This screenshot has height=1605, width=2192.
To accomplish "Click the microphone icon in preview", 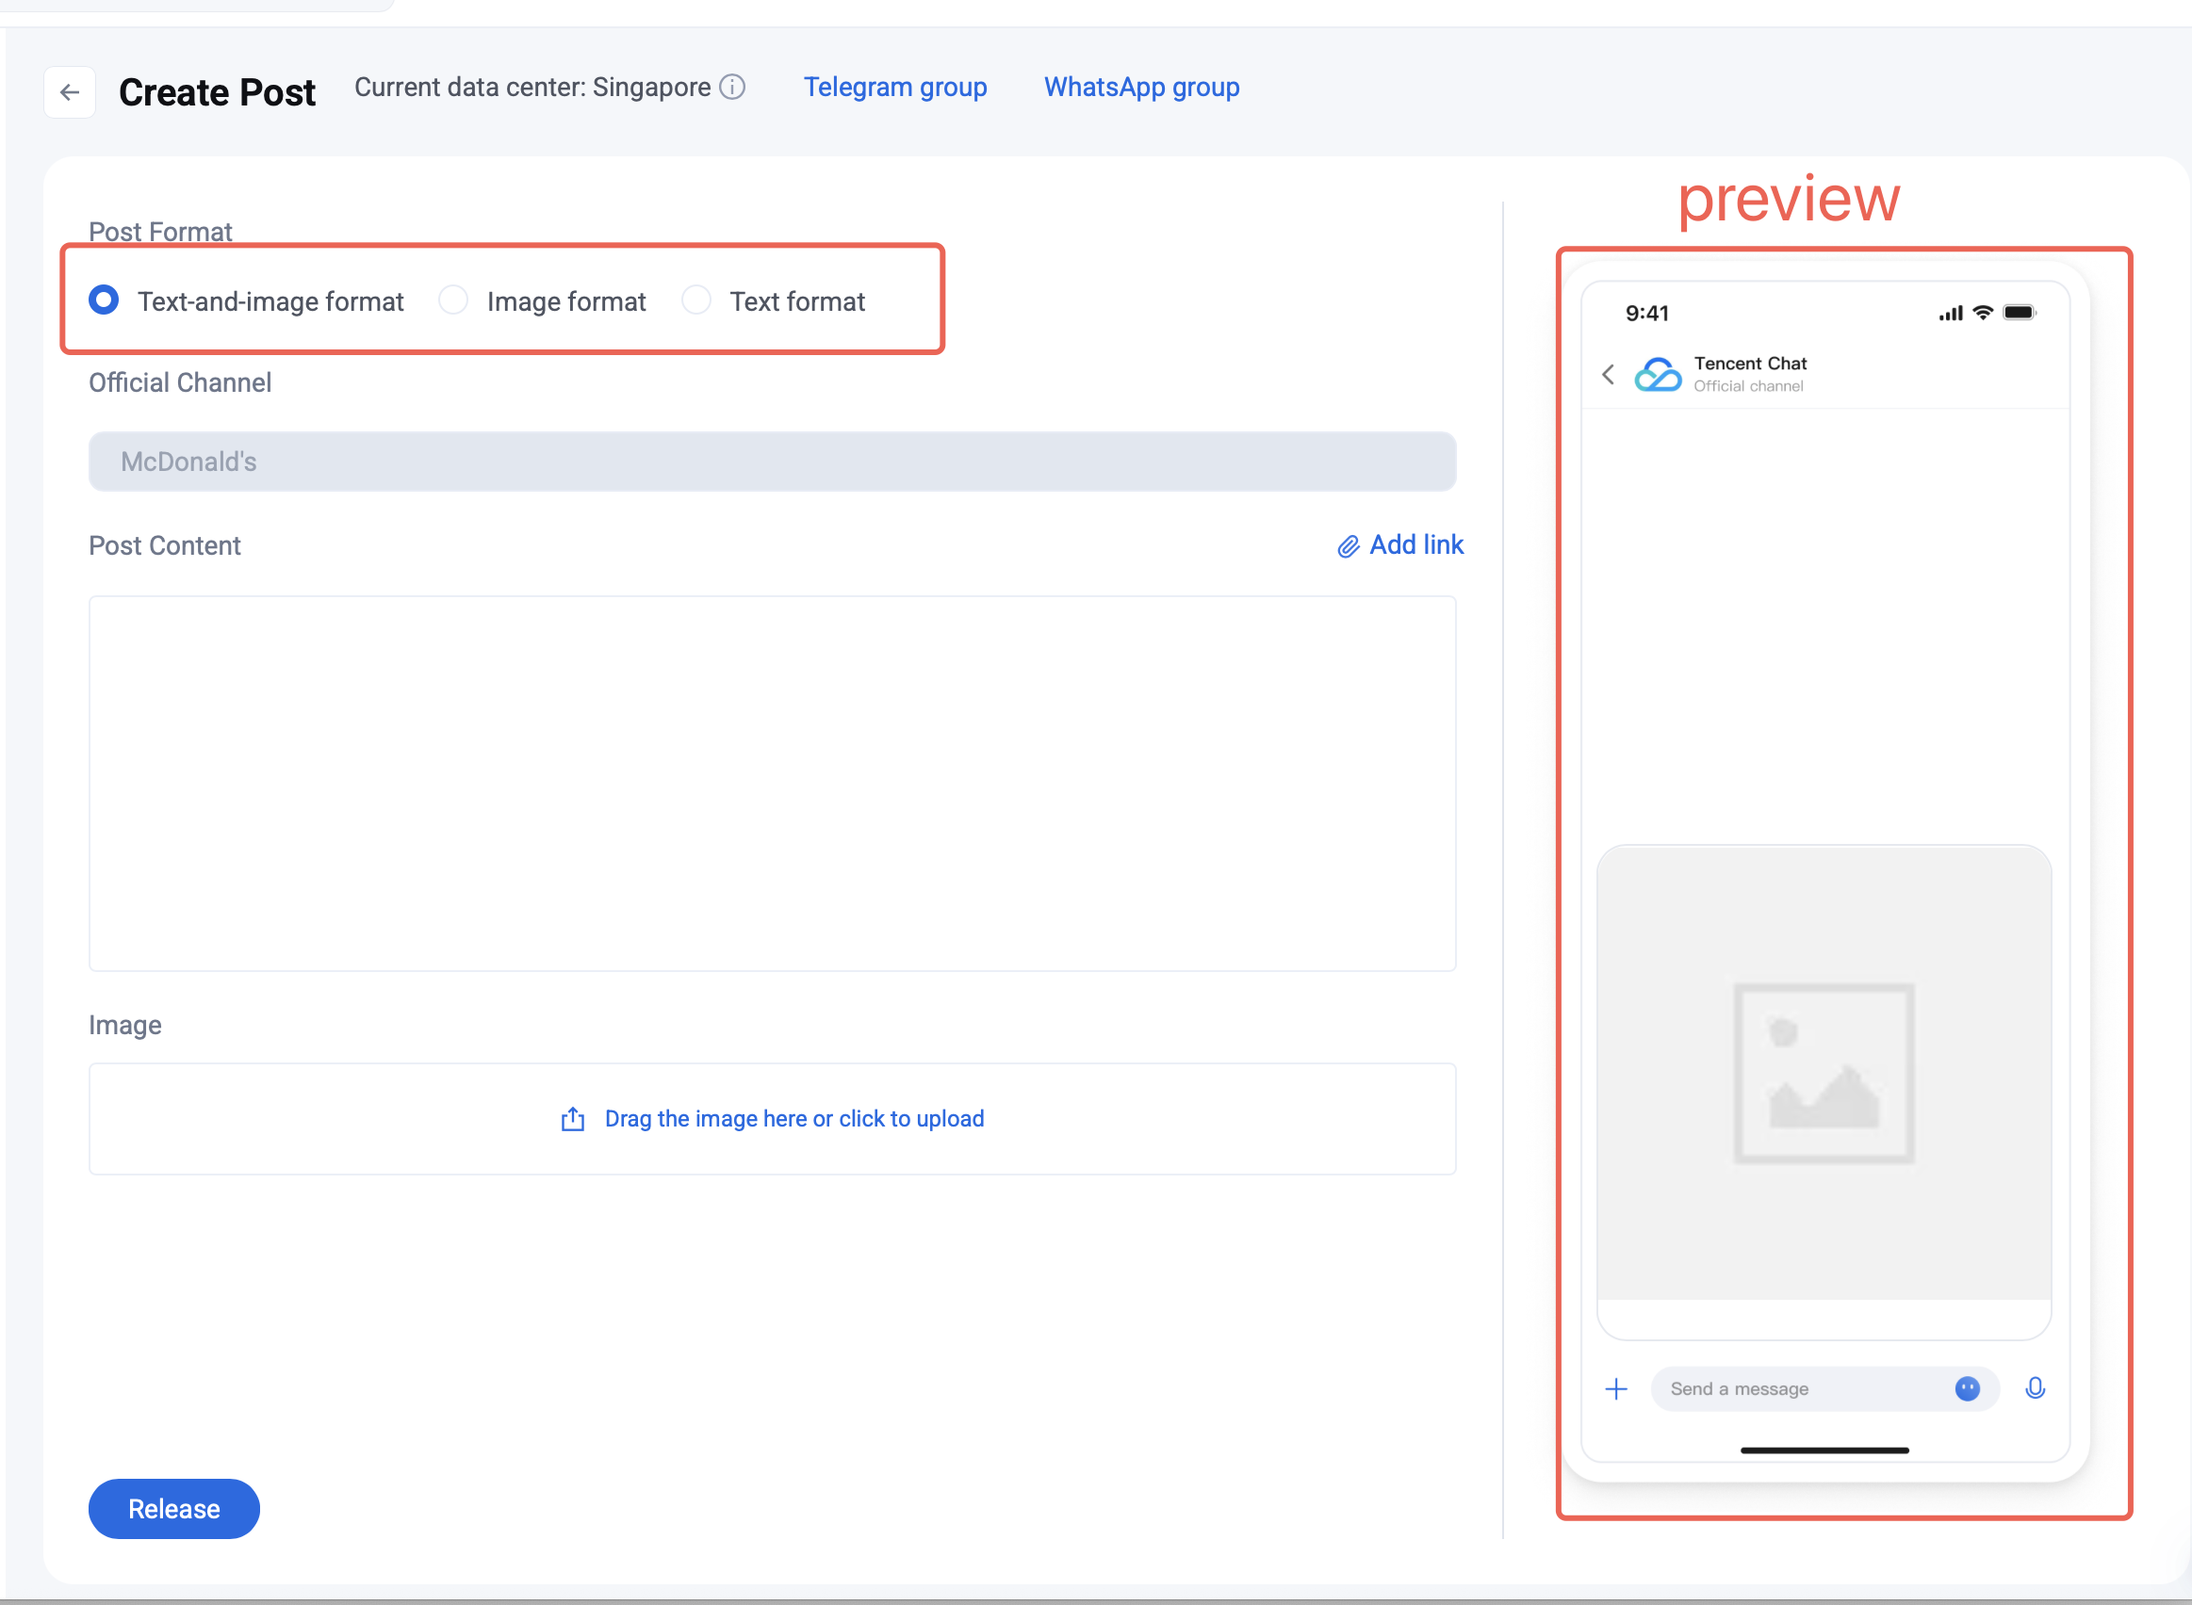I will tap(2035, 1389).
